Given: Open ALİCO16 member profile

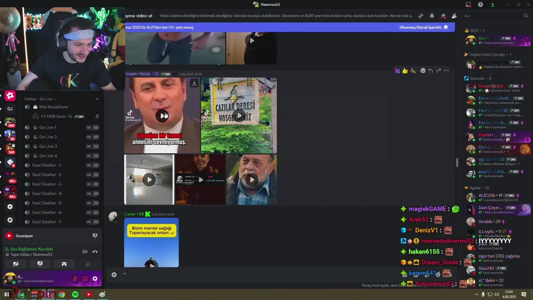Looking at the screenshot, I should pyautogui.click(x=498, y=197).
